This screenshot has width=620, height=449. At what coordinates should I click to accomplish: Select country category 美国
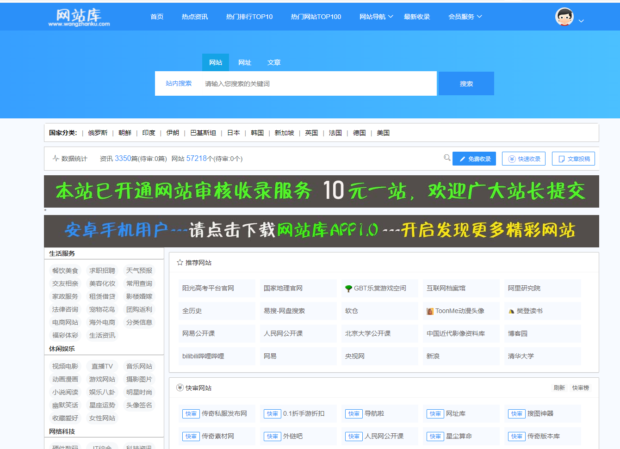click(383, 133)
